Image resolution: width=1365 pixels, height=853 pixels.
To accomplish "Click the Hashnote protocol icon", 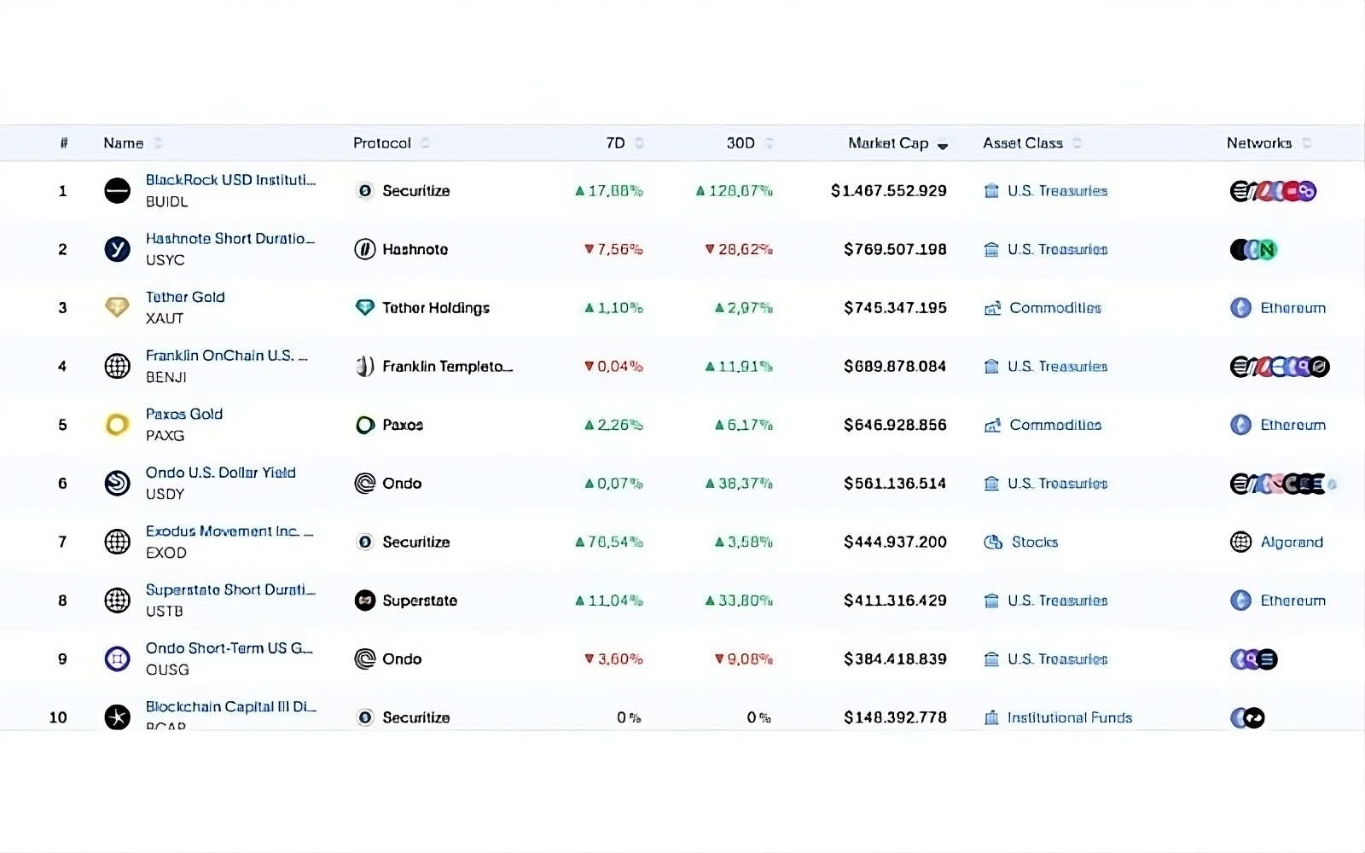I will coord(365,249).
